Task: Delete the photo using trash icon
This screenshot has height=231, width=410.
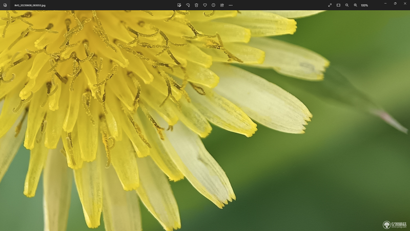Action: [x=196, y=5]
